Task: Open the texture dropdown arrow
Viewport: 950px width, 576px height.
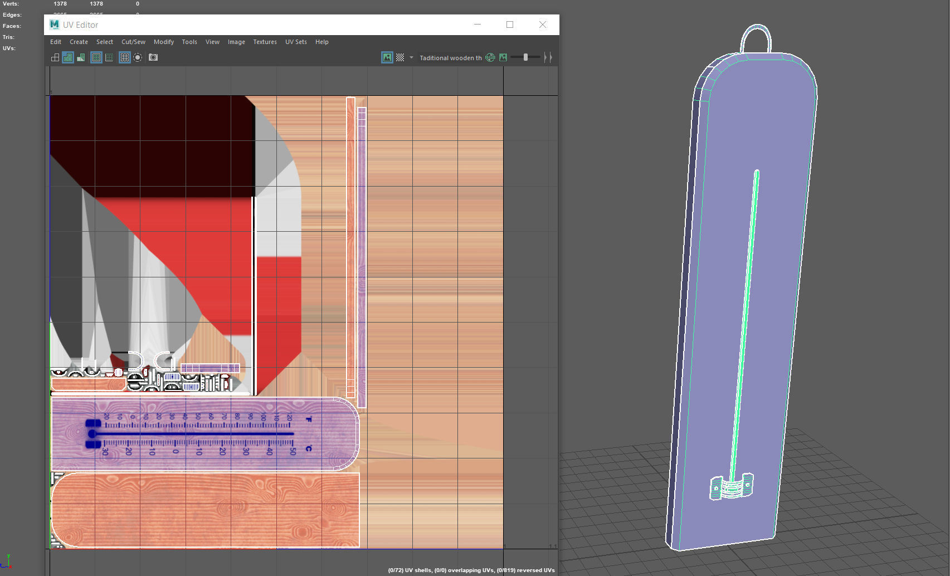Action: [x=411, y=57]
